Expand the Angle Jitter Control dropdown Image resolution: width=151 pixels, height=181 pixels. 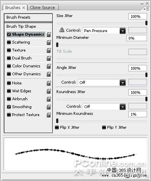pyautogui.click(x=102, y=82)
